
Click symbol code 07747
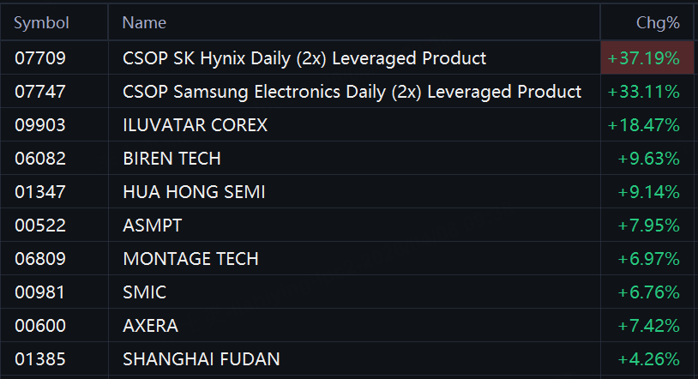(40, 92)
